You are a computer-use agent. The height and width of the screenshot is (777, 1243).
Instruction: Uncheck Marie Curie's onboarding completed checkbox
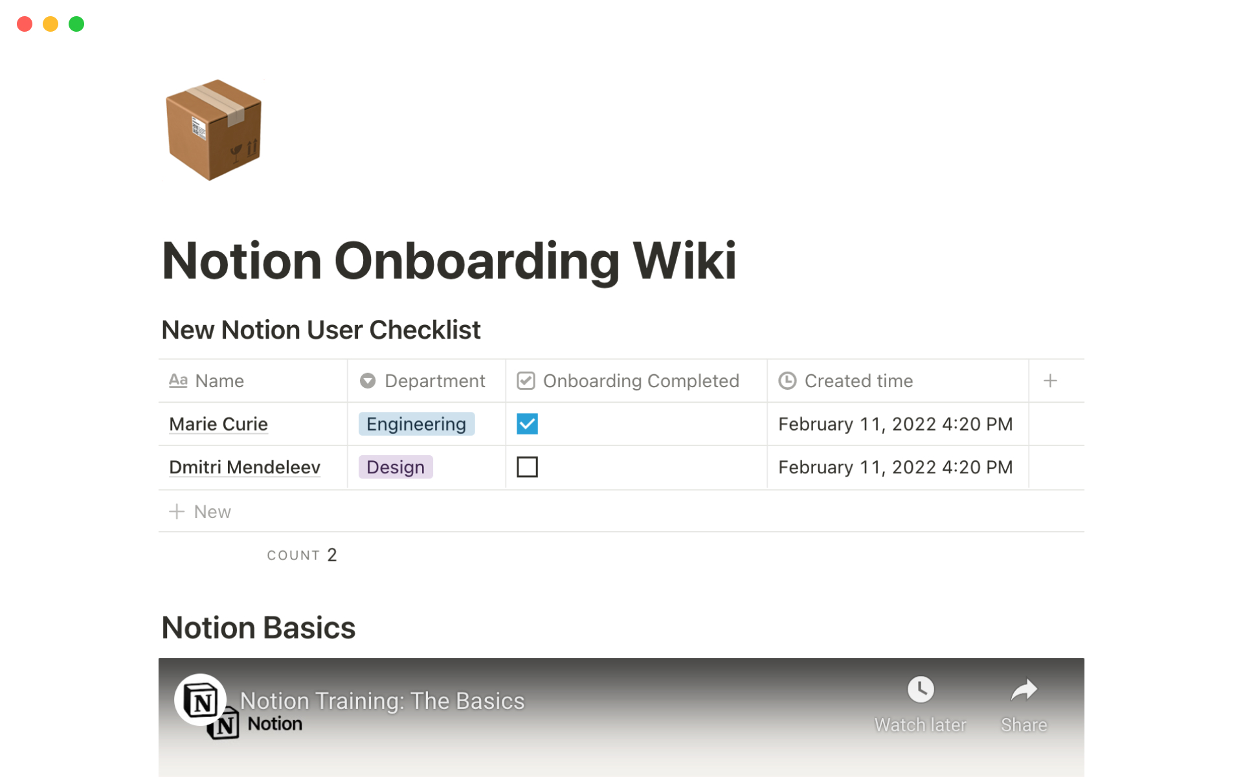[x=527, y=424]
